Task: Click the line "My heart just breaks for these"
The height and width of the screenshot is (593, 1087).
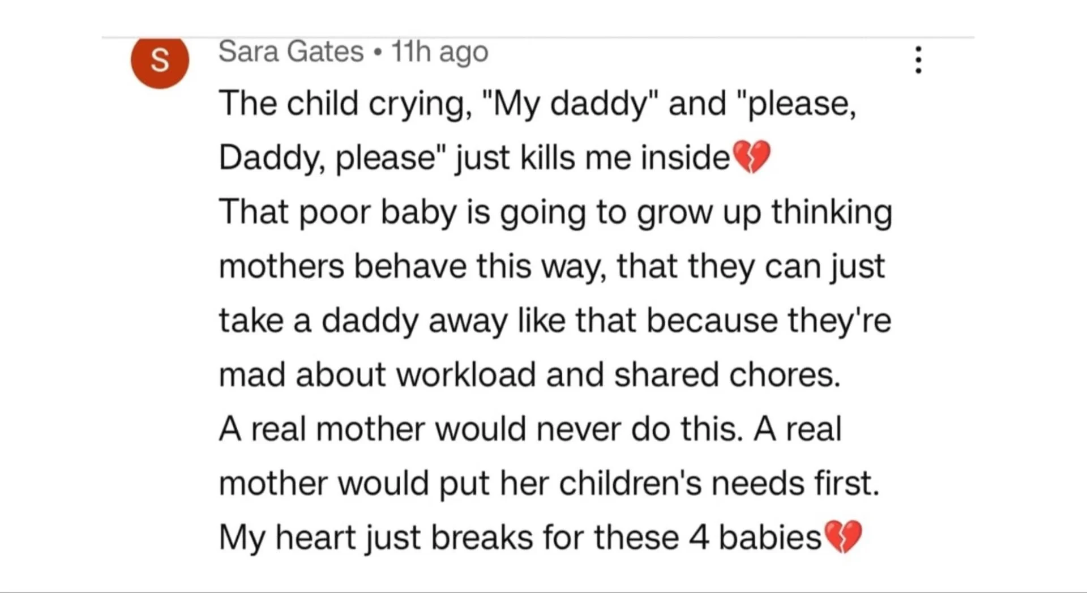Action: point(520,537)
